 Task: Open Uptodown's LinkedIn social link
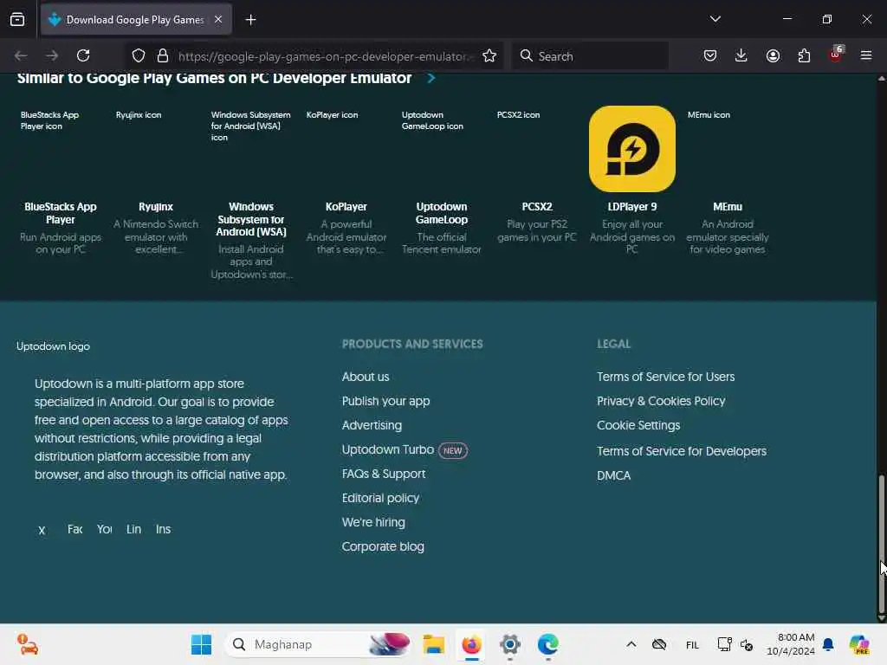[133, 529]
